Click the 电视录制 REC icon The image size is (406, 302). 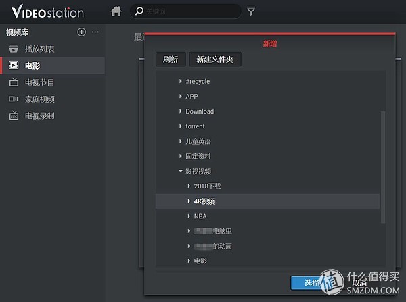(14, 116)
